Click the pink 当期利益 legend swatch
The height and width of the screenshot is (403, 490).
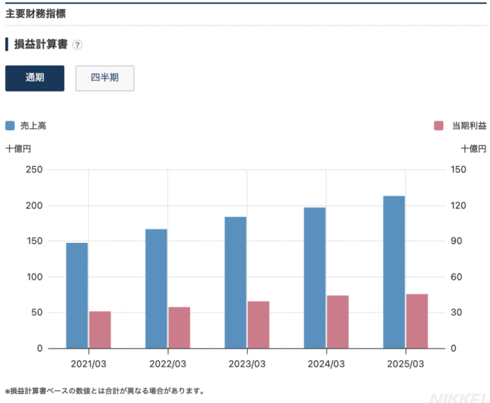click(x=439, y=125)
